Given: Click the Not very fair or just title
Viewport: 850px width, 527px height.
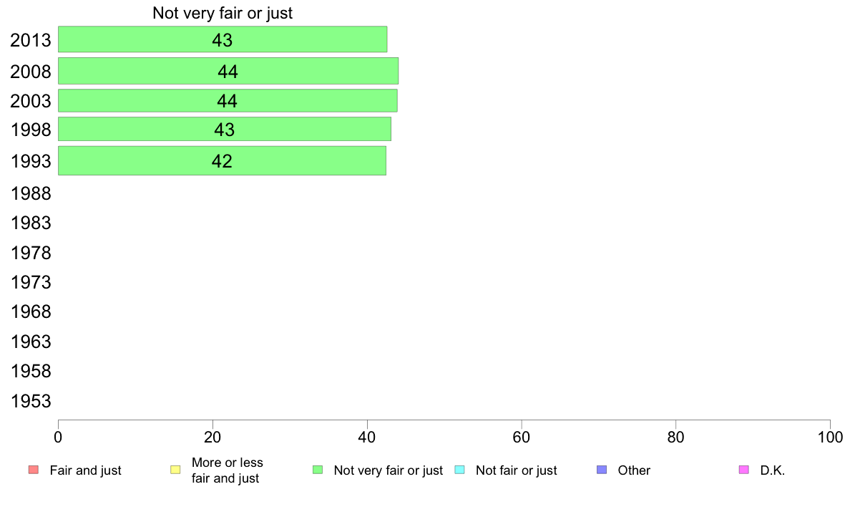Looking at the screenshot, I should pos(223,13).
